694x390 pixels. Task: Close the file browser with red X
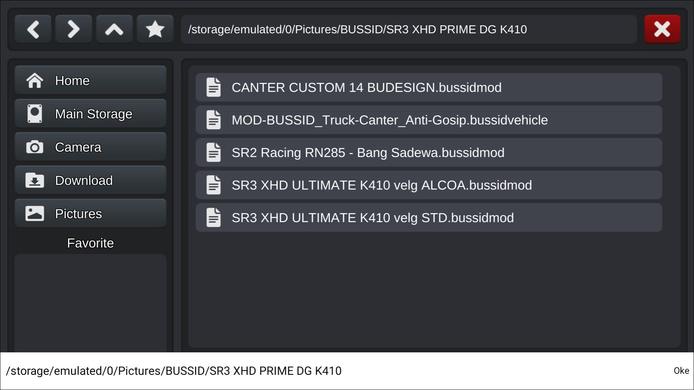tap(662, 29)
